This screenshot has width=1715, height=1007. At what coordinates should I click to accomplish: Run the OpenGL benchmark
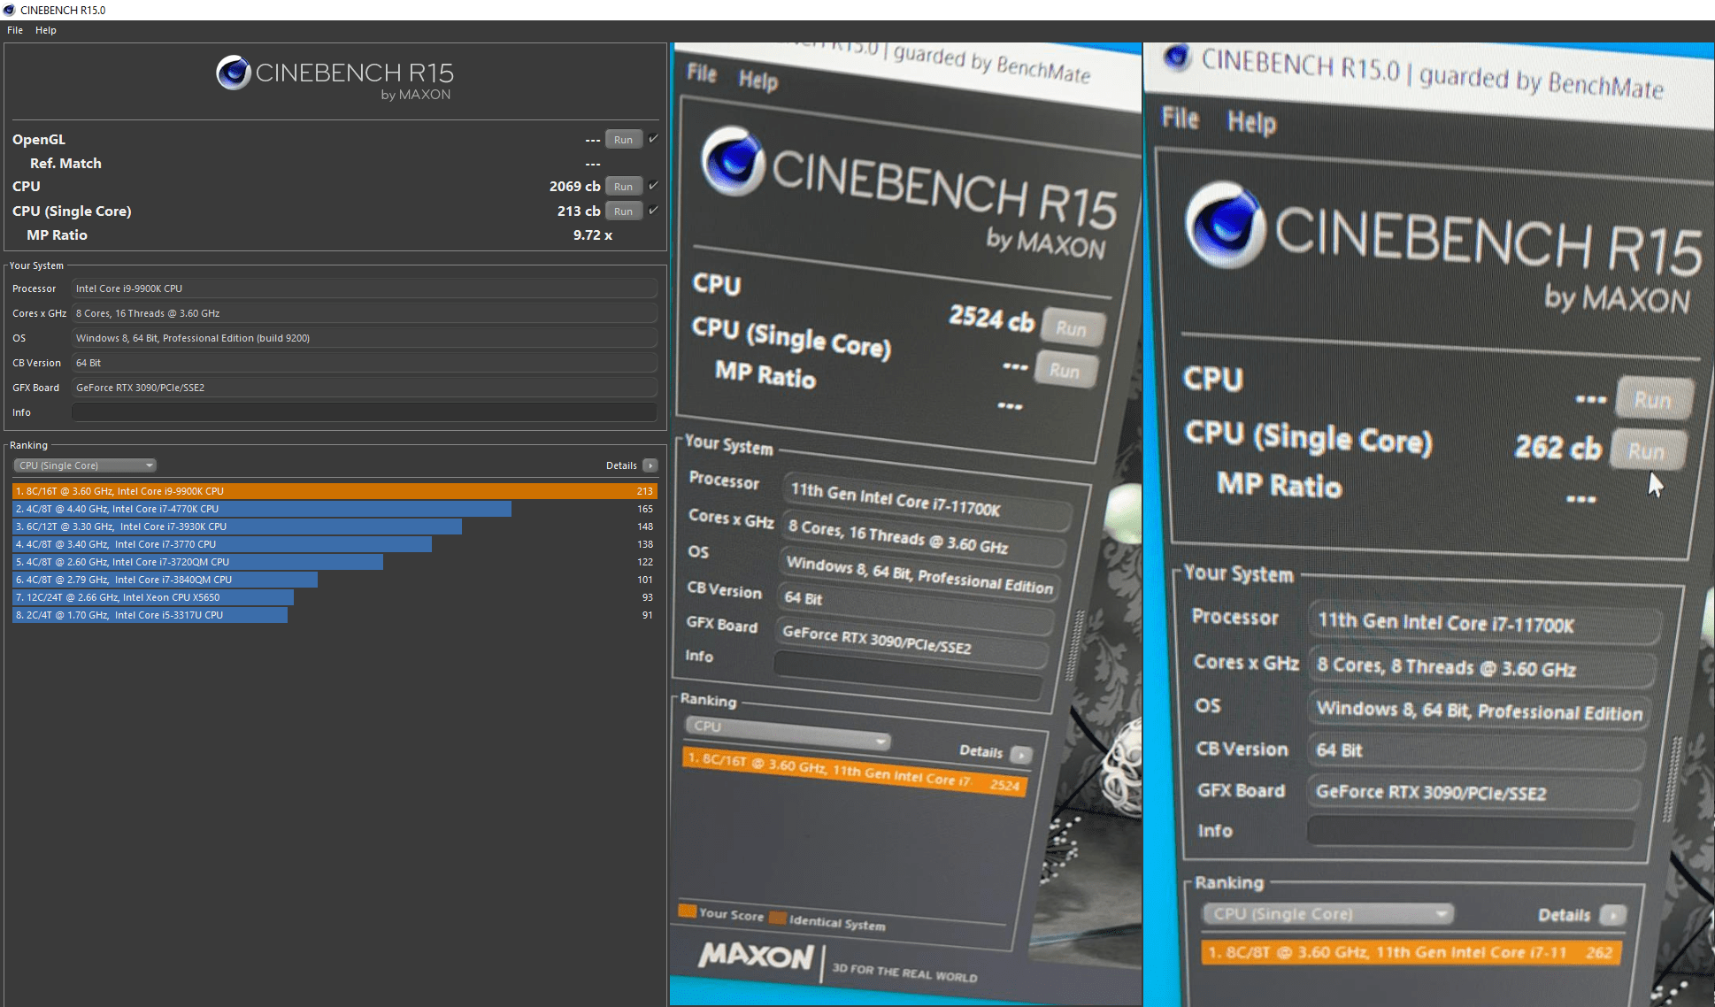[x=623, y=140]
